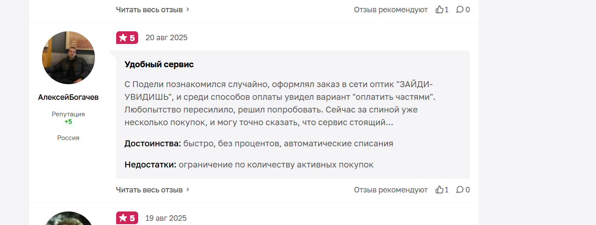Viewport: 596px width, 225px height.
Task: Click the star rating badge dated 20 авг 2025
Action: (x=127, y=38)
